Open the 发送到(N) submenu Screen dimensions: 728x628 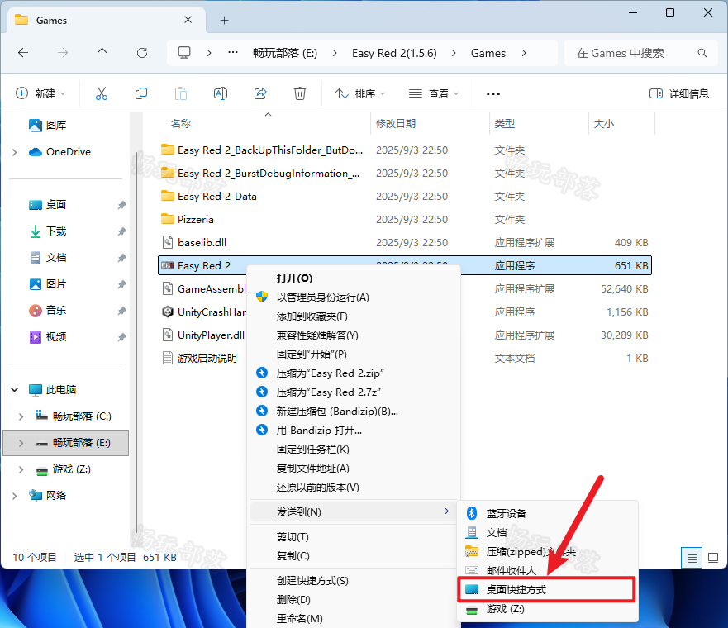[354, 511]
